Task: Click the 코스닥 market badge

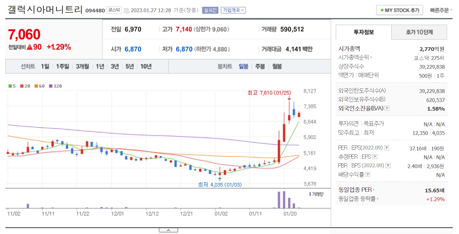Action: (x=114, y=10)
